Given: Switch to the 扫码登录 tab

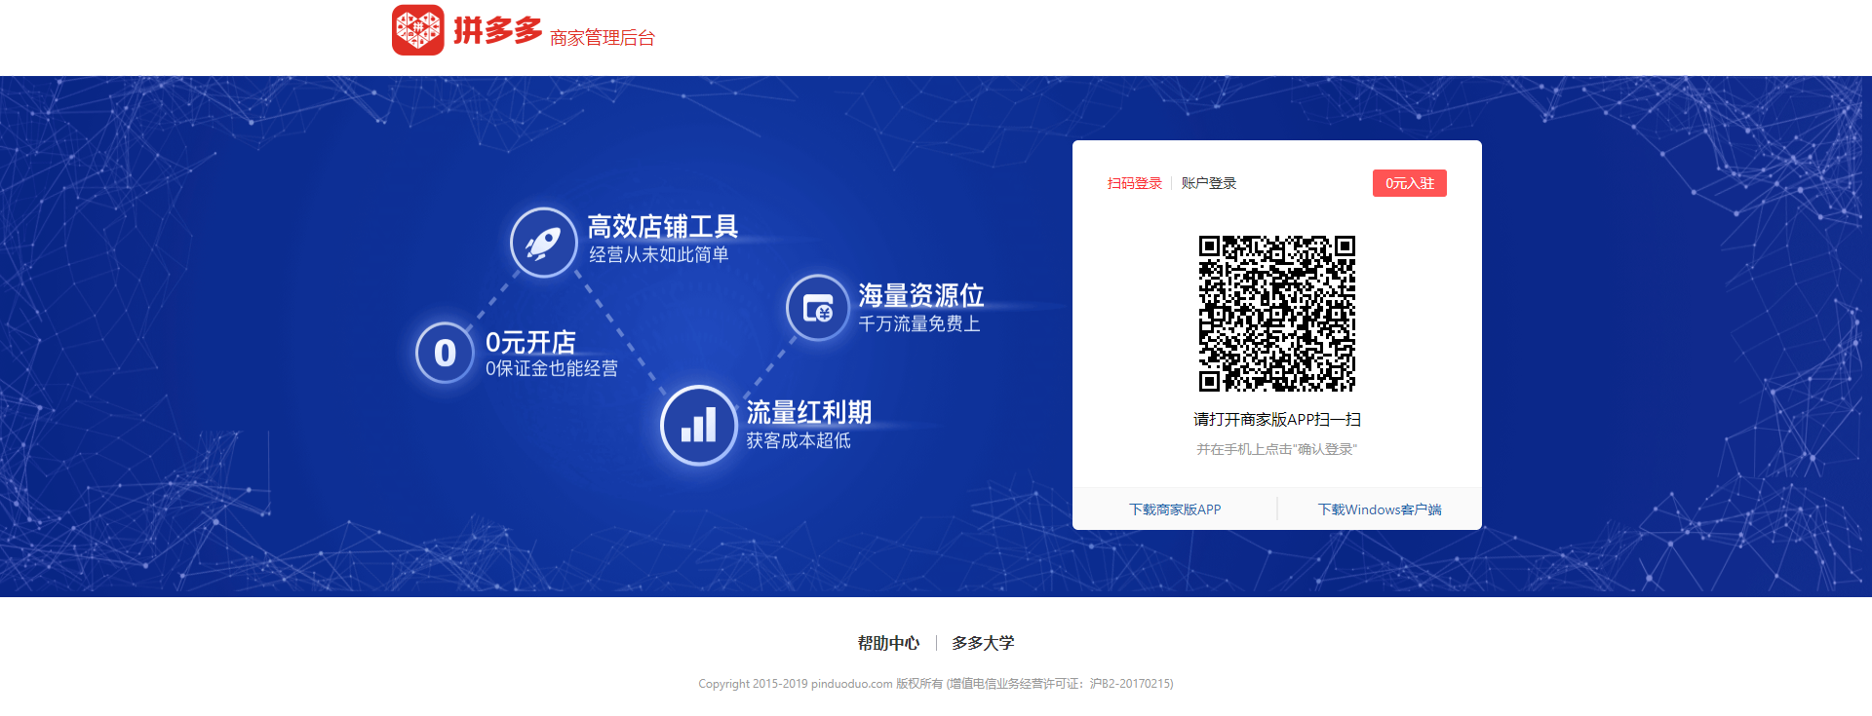Looking at the screenshot, I should [x=1135, y=183].
